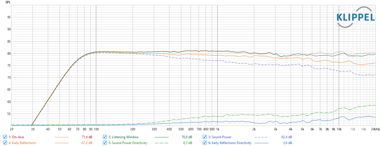
Task: Click the 20kHz frequency axis label
Action: click(x=375, y=129)
